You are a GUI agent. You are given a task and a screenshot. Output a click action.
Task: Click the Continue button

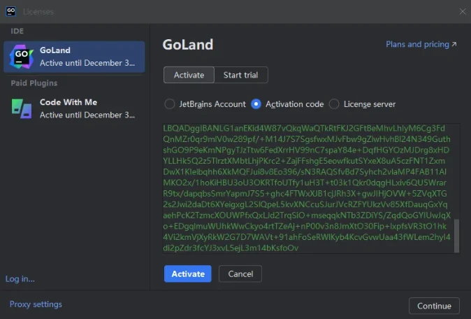click(x=434, y=306)
